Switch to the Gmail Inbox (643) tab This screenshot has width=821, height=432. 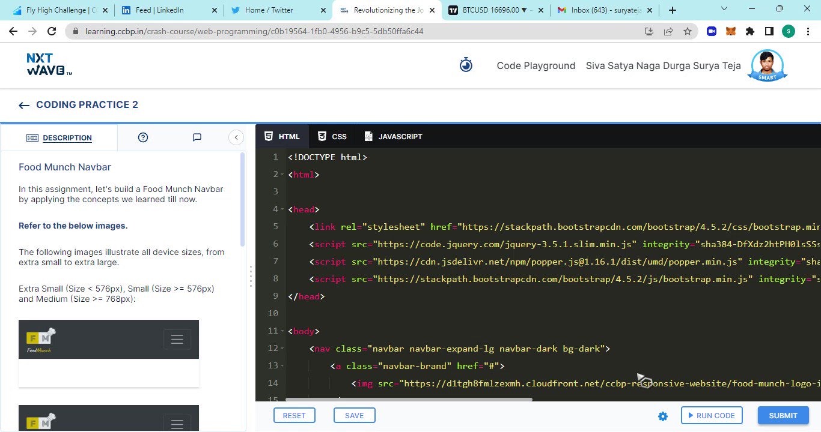click(x=604, y=10)
